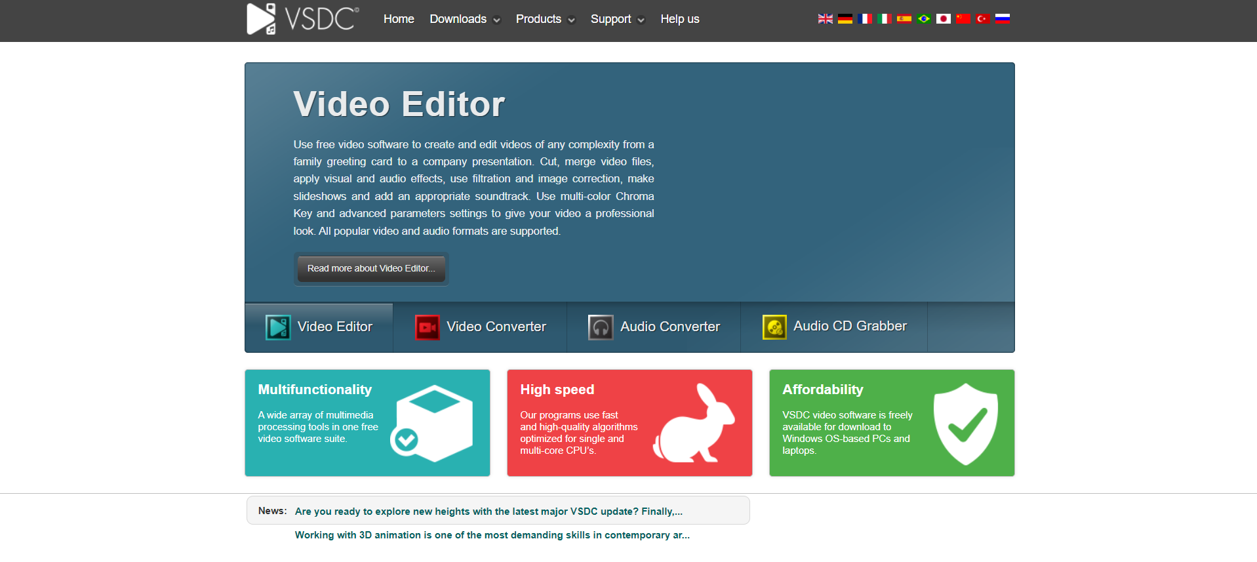Image resolution: width=1257 pixels, height=562 pixels.
Task: Open the Products dropdown menu
Action: click(546, 19)
